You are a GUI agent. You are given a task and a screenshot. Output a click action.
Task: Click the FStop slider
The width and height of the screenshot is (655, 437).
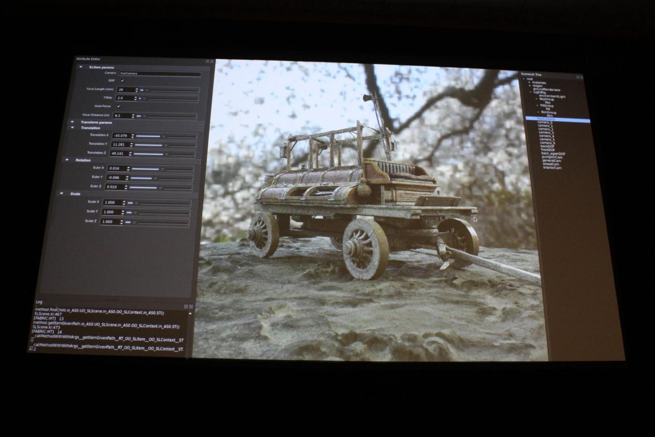pos(168,98)
